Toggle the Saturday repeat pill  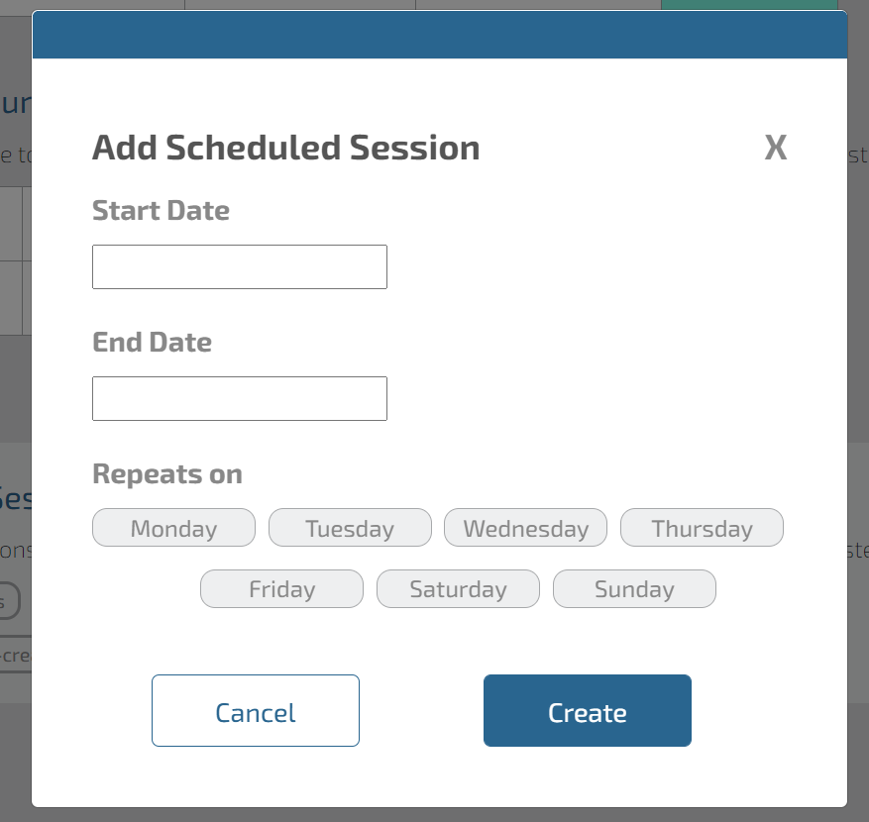coord(458,589)
